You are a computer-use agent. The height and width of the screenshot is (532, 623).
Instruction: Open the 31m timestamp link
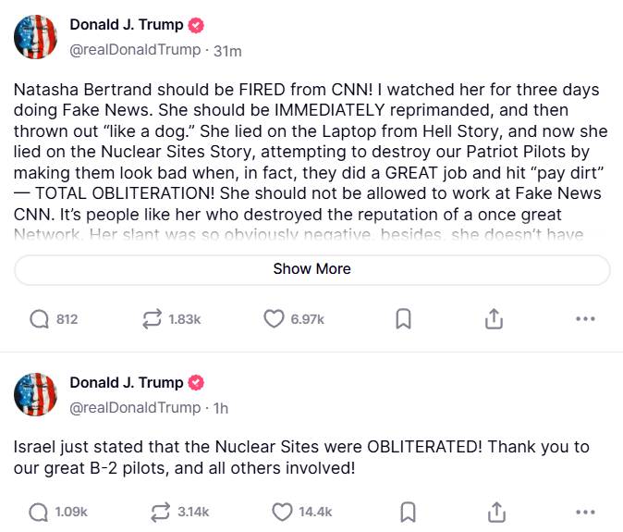227,51
